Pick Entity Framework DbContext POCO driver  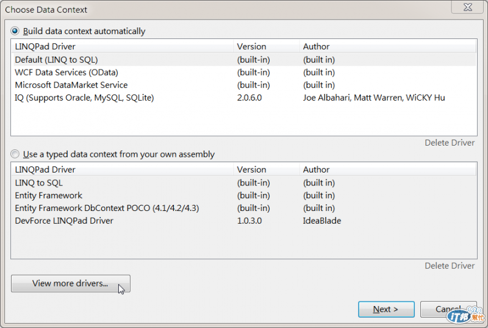(107, 208)
